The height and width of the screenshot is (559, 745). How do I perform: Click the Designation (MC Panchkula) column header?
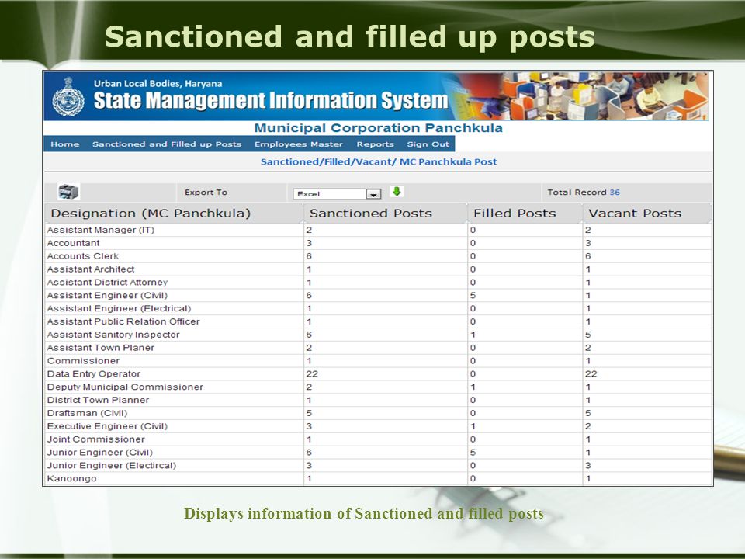click(x=174, y=214)
